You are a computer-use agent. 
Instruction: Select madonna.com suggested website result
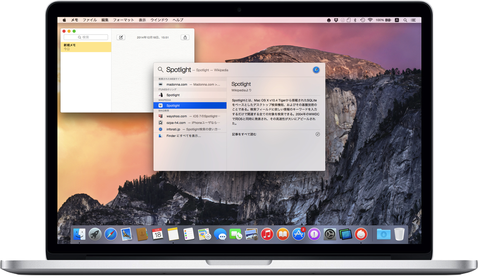pyautogui.click(x=190, y=84)
